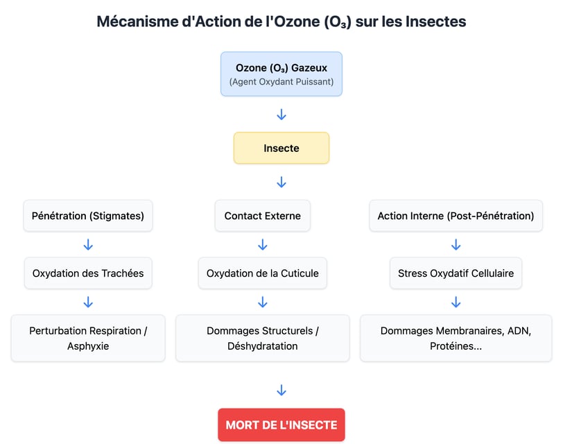The image size is (563, 444).
Task: Select the Ozone (O₃) Gazeux box
Action: 281,74
